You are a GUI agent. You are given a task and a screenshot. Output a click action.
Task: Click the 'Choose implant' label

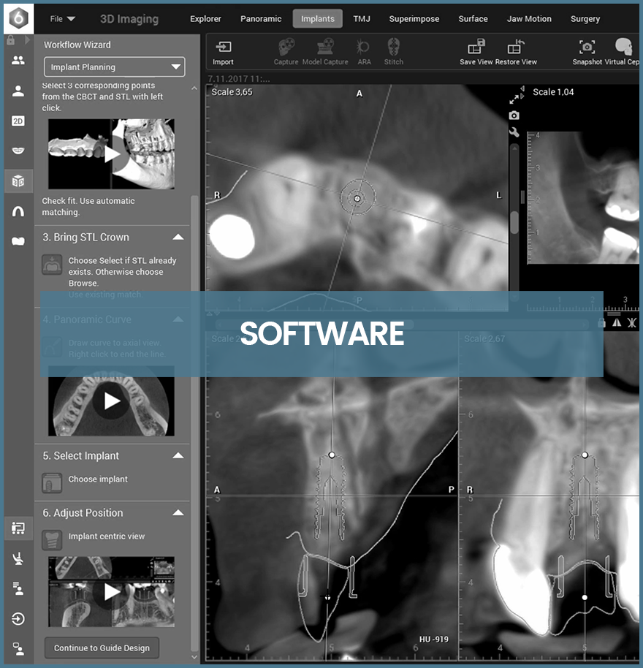(98, 479)
